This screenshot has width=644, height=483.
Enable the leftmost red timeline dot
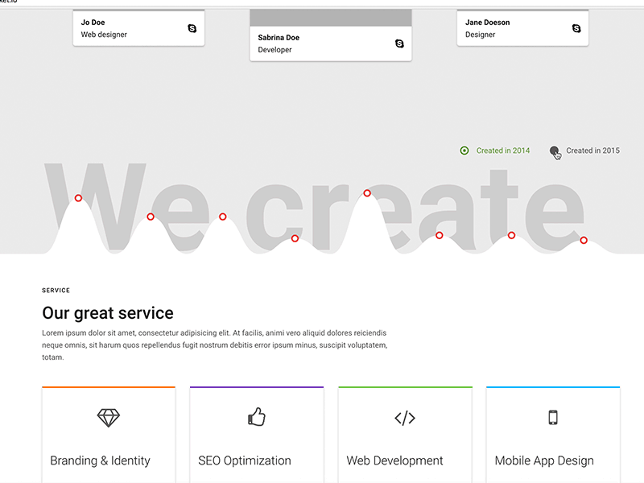coord(78,197)
